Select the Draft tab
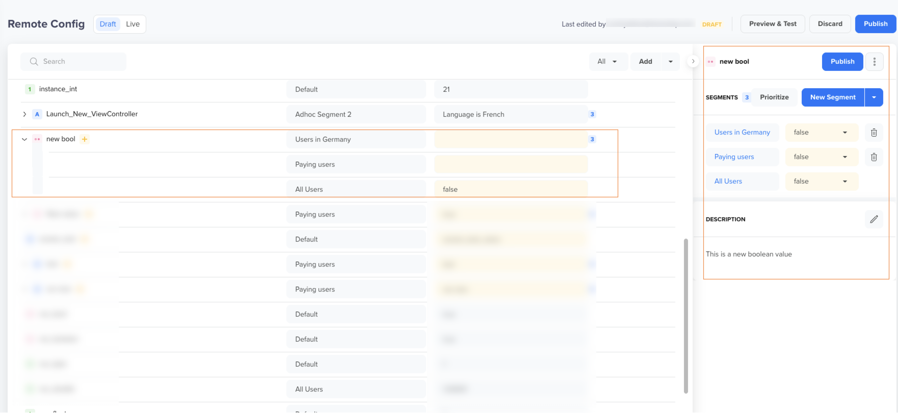Image resolution: width=898 pixels, height=413 pixels. [x=108, y=24]
